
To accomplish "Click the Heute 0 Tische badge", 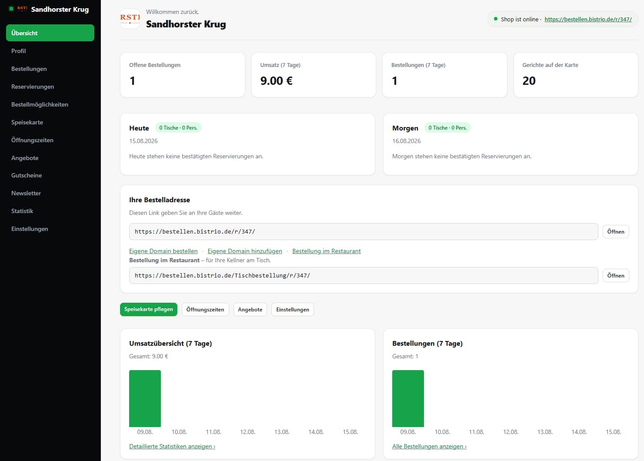I will [x=178, y=128].
